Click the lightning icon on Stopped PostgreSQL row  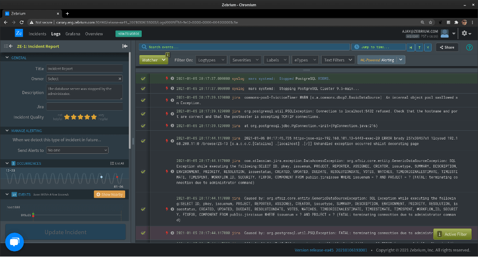click(x=167, y=78)
